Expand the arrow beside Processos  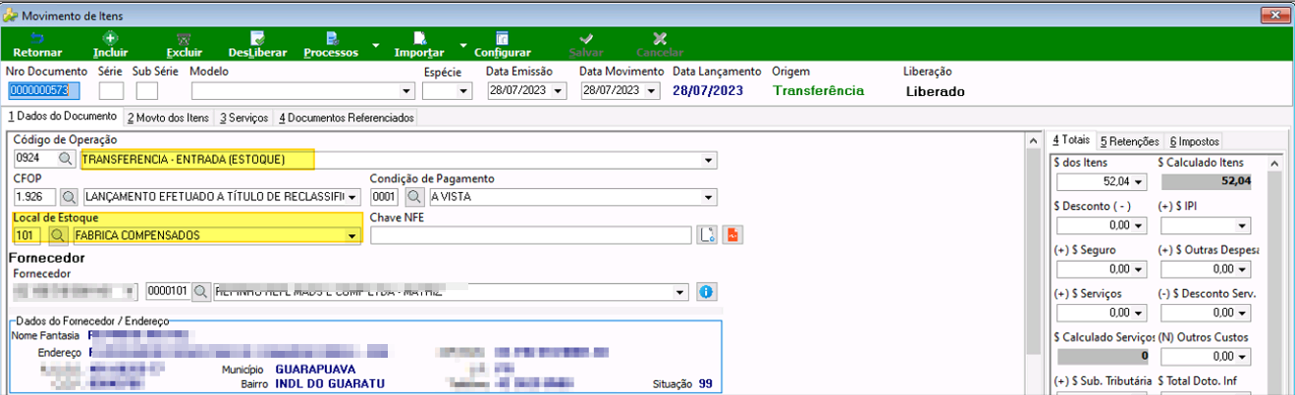point(376,45)
